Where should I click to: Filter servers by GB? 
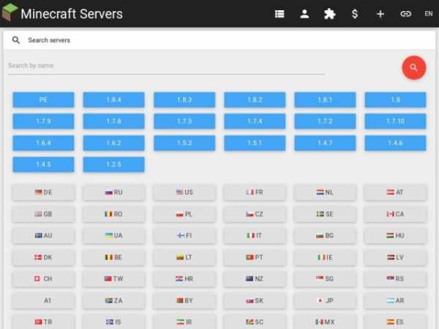point(43,214)
